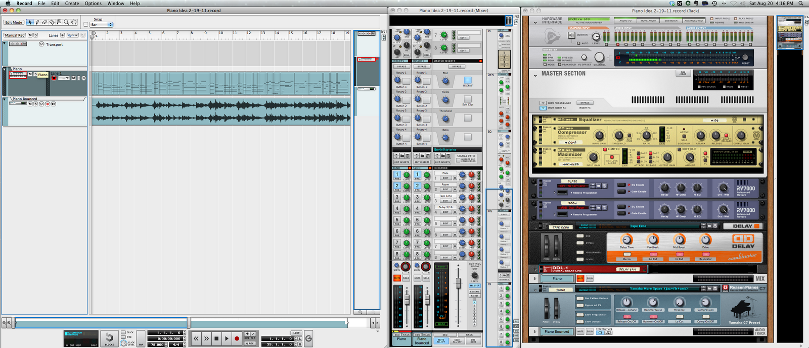Stop playback in transport bar
Image resolution: width=809 pixels, height=348 pixels.
tap(216, 338)
